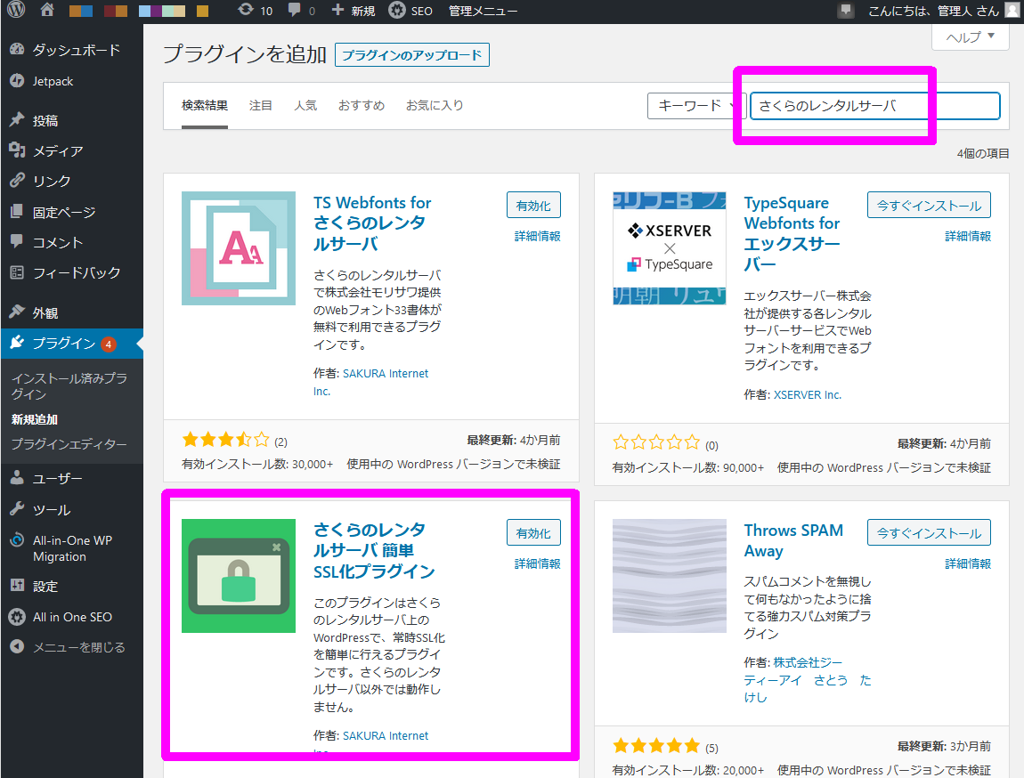The height and width of the screenshot is (778, 1024).
Task: Open All-in-One WP Migration menu
Action: 72,548
